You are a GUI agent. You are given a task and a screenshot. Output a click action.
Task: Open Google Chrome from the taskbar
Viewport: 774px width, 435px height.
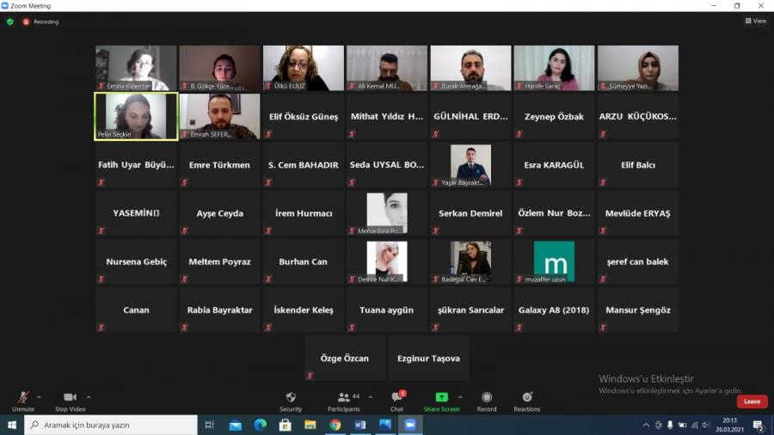click(335, 425)
